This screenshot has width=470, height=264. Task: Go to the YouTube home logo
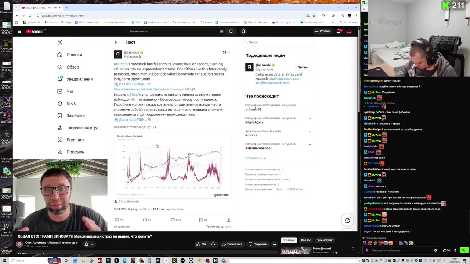[35, 32]
